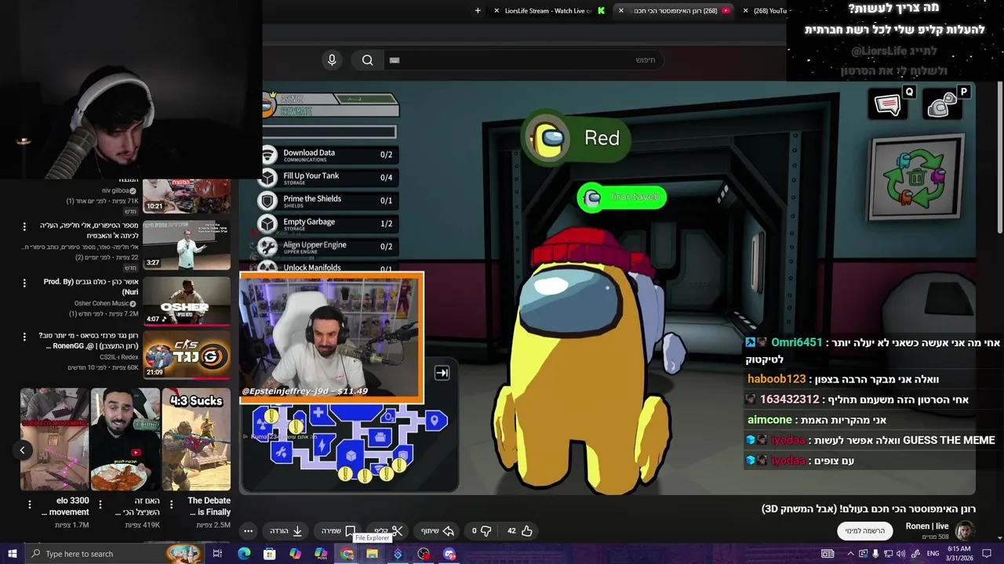
Task: Click the Red player name badge
Action: tap(578, 139)
